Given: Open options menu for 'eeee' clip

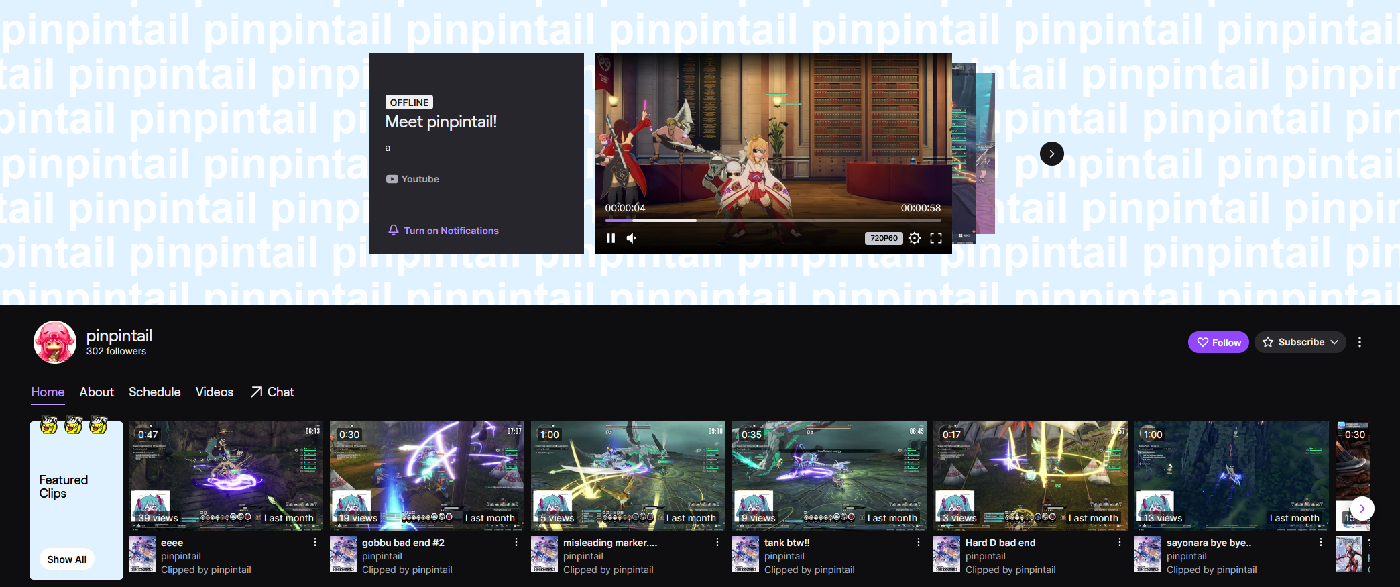Looking at the screenshot, I should pyautogui.click(x=315, y=543).
